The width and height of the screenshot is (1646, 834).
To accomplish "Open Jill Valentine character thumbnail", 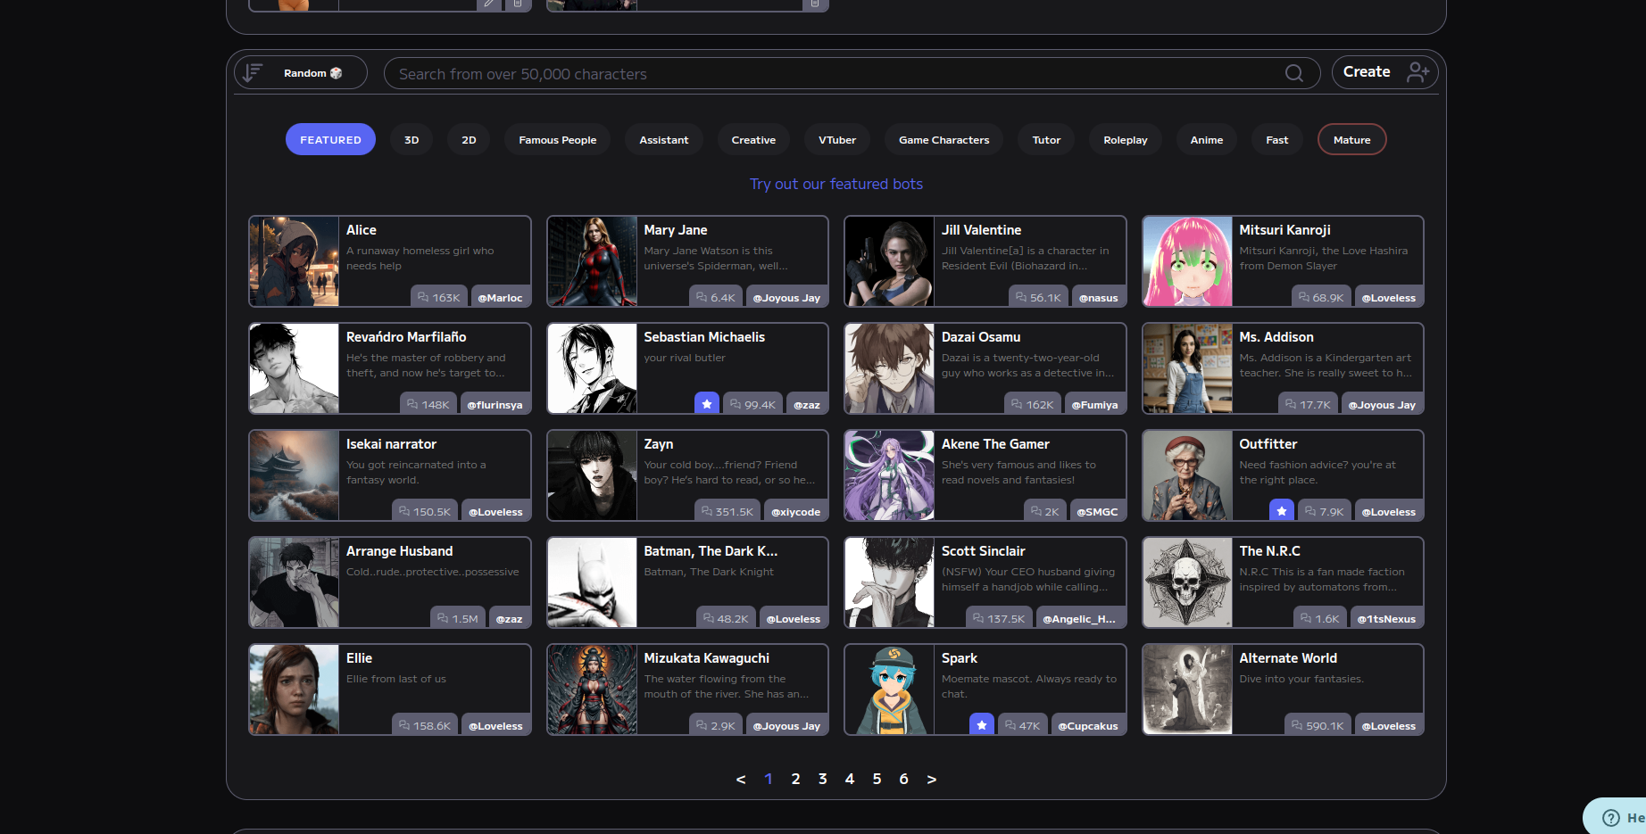I will (x=890, y=261).
